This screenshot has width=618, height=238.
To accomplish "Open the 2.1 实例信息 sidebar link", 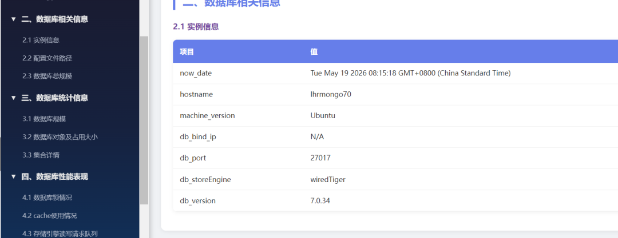I will [41, 40].
